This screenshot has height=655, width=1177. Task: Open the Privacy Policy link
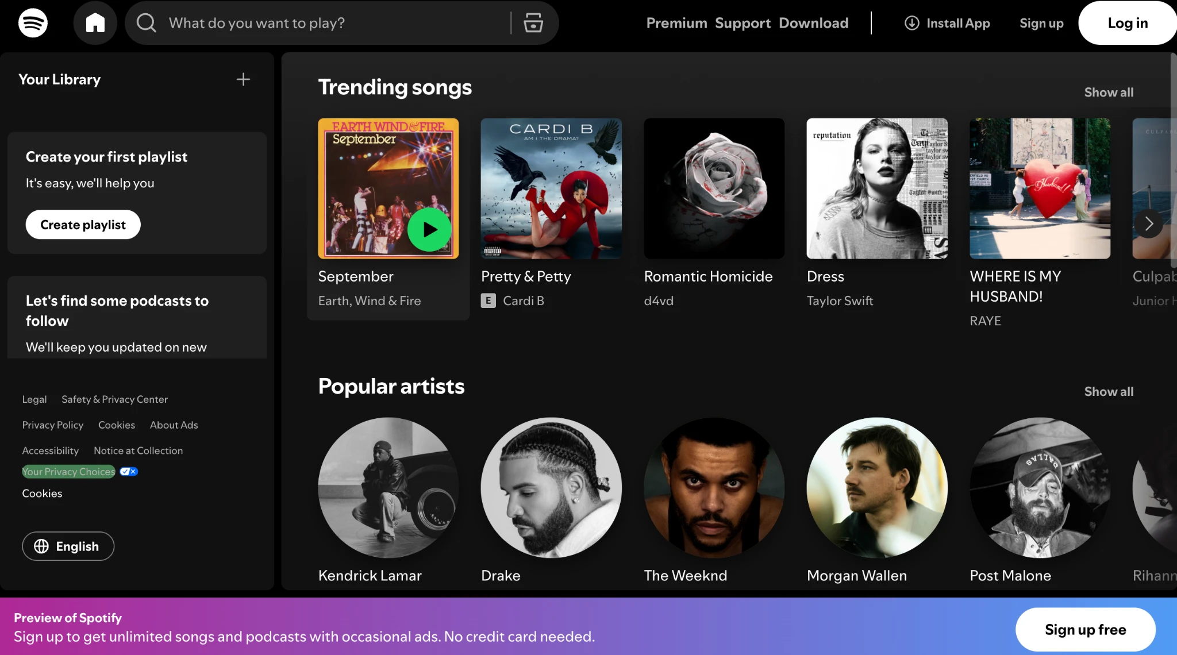52,425
